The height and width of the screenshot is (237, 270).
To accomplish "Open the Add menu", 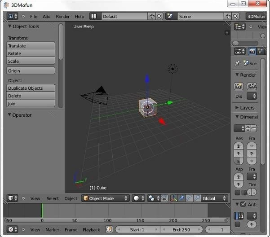I will click(x=47, y=17).
